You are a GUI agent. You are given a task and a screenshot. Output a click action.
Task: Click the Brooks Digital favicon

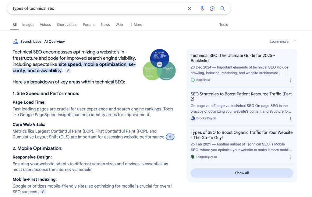pos(193,118)
